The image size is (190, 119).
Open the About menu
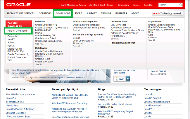pos(135,13)
